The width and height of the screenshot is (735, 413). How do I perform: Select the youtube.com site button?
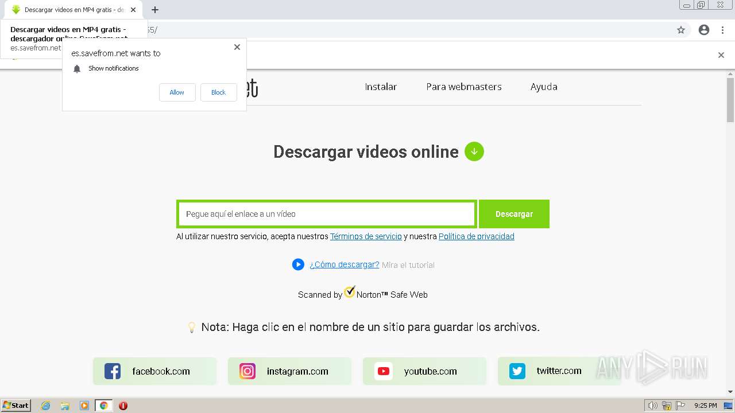(x=424, y=371)
